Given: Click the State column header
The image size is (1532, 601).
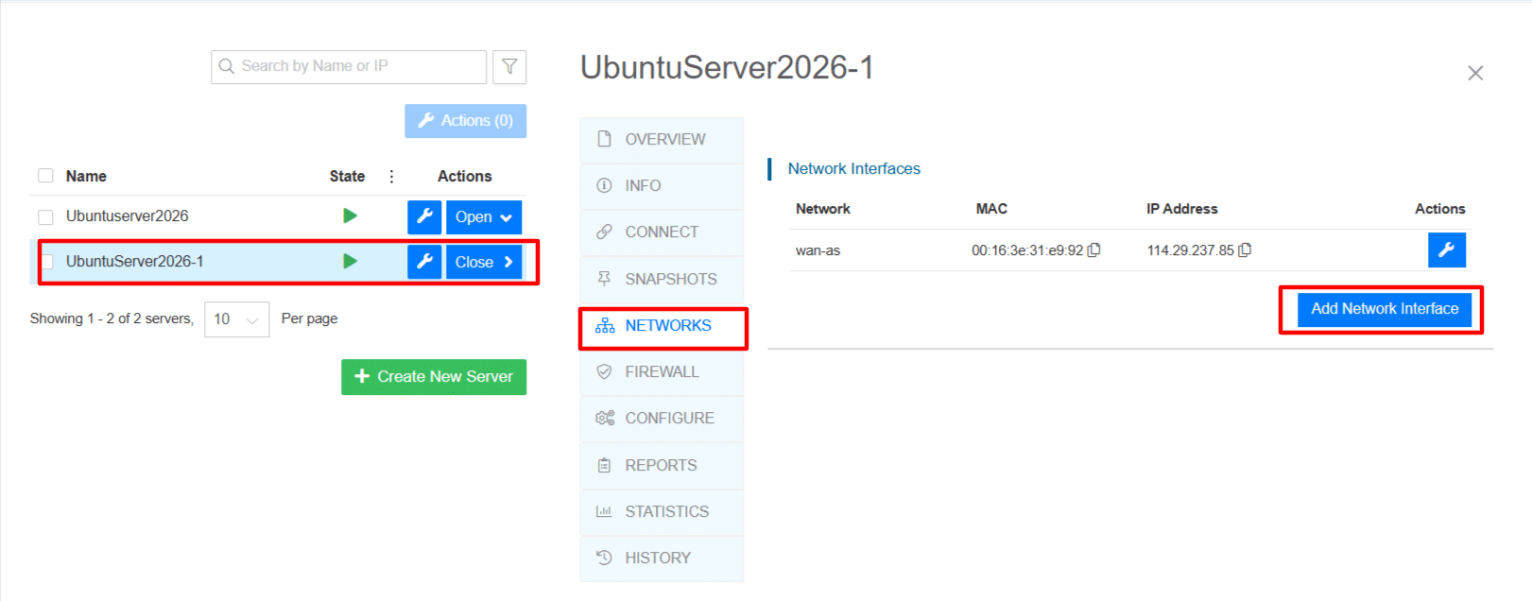Looking at the screenshot, I should 347,177.
